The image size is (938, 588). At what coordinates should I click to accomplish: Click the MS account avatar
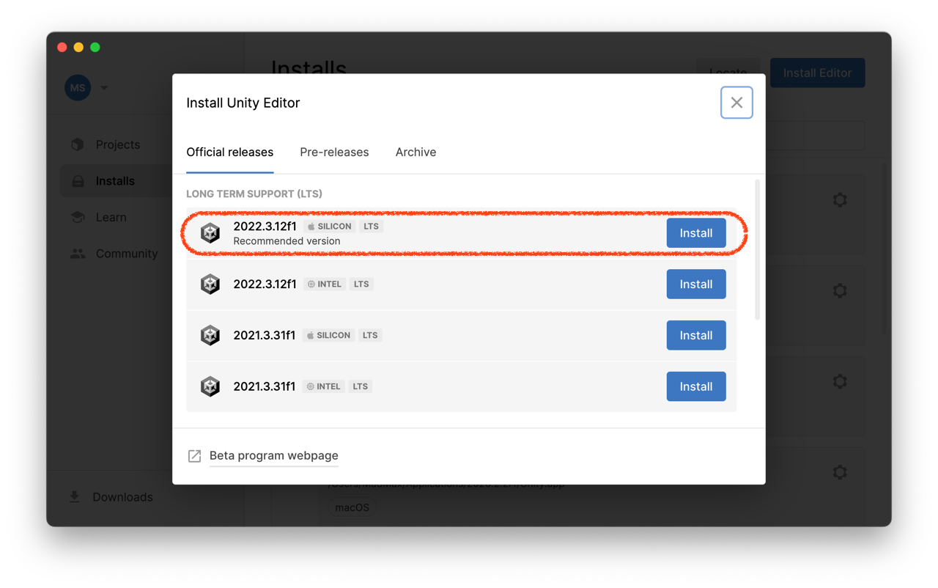click(x=78, y=88)
